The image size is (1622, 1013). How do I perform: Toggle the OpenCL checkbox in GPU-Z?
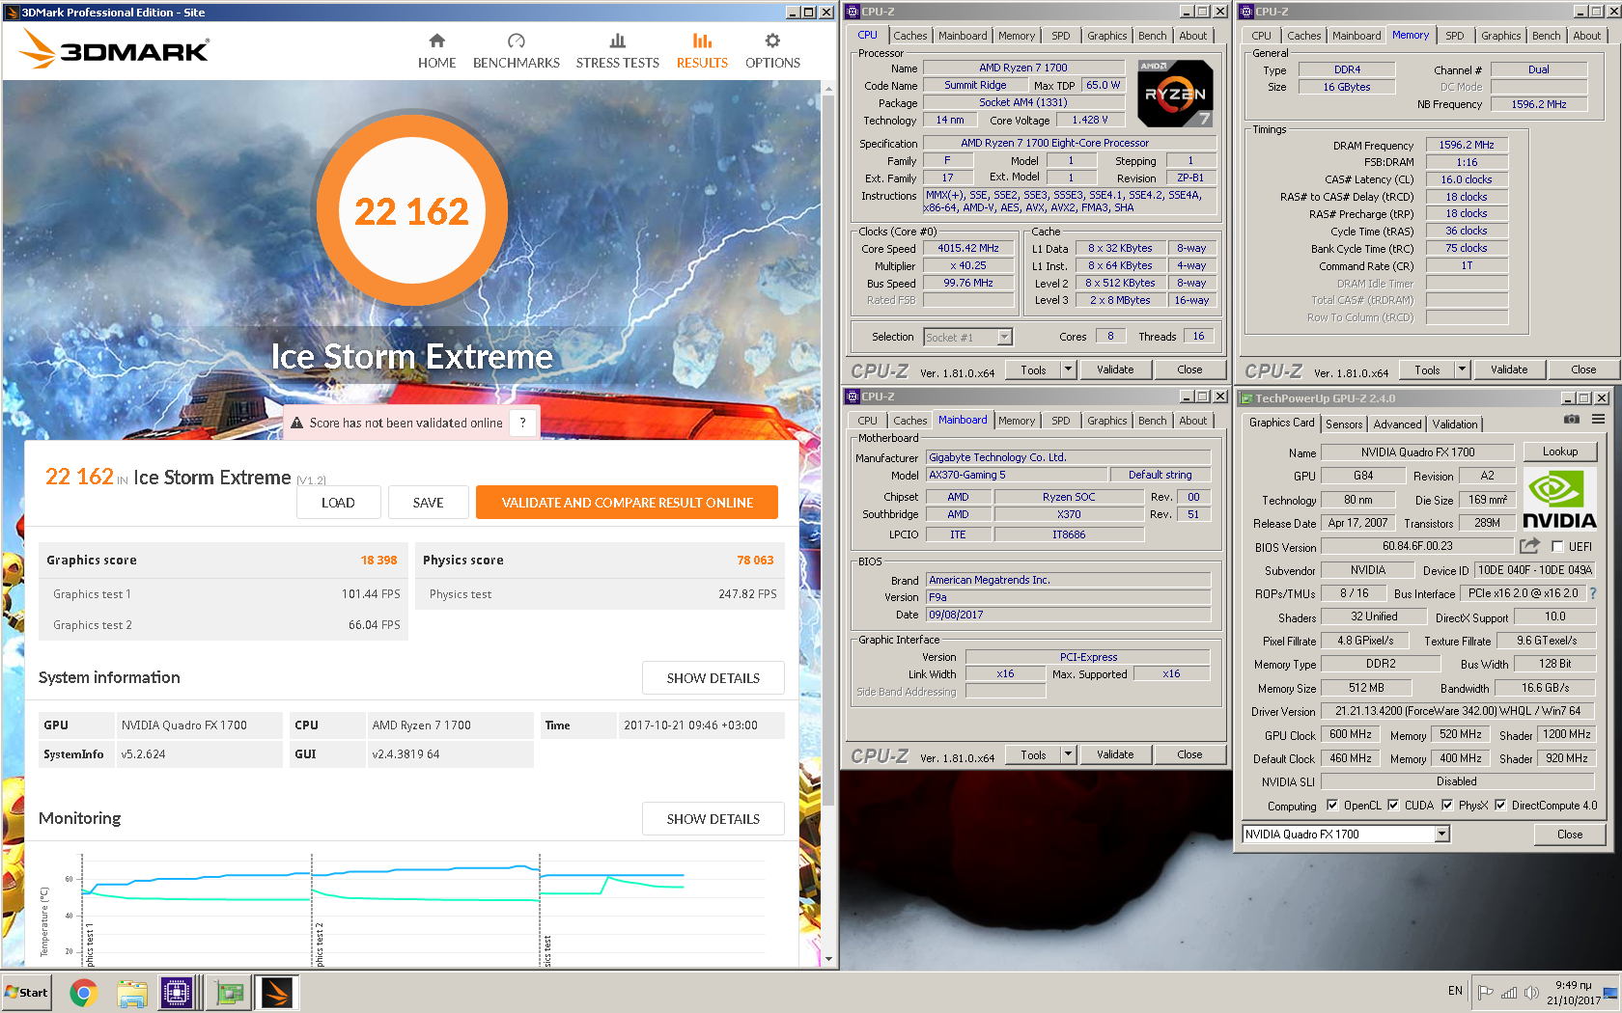[1332, 806]
